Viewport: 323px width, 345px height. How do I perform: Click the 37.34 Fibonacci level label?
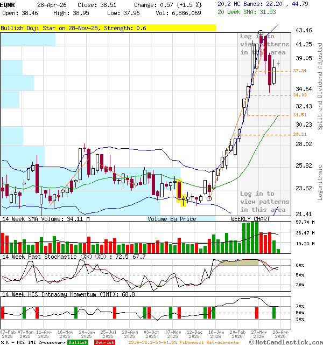pyautogui.click(x=299, y=71)
